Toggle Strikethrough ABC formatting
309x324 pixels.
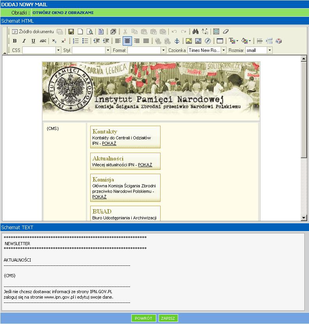(x=43, y=41)
